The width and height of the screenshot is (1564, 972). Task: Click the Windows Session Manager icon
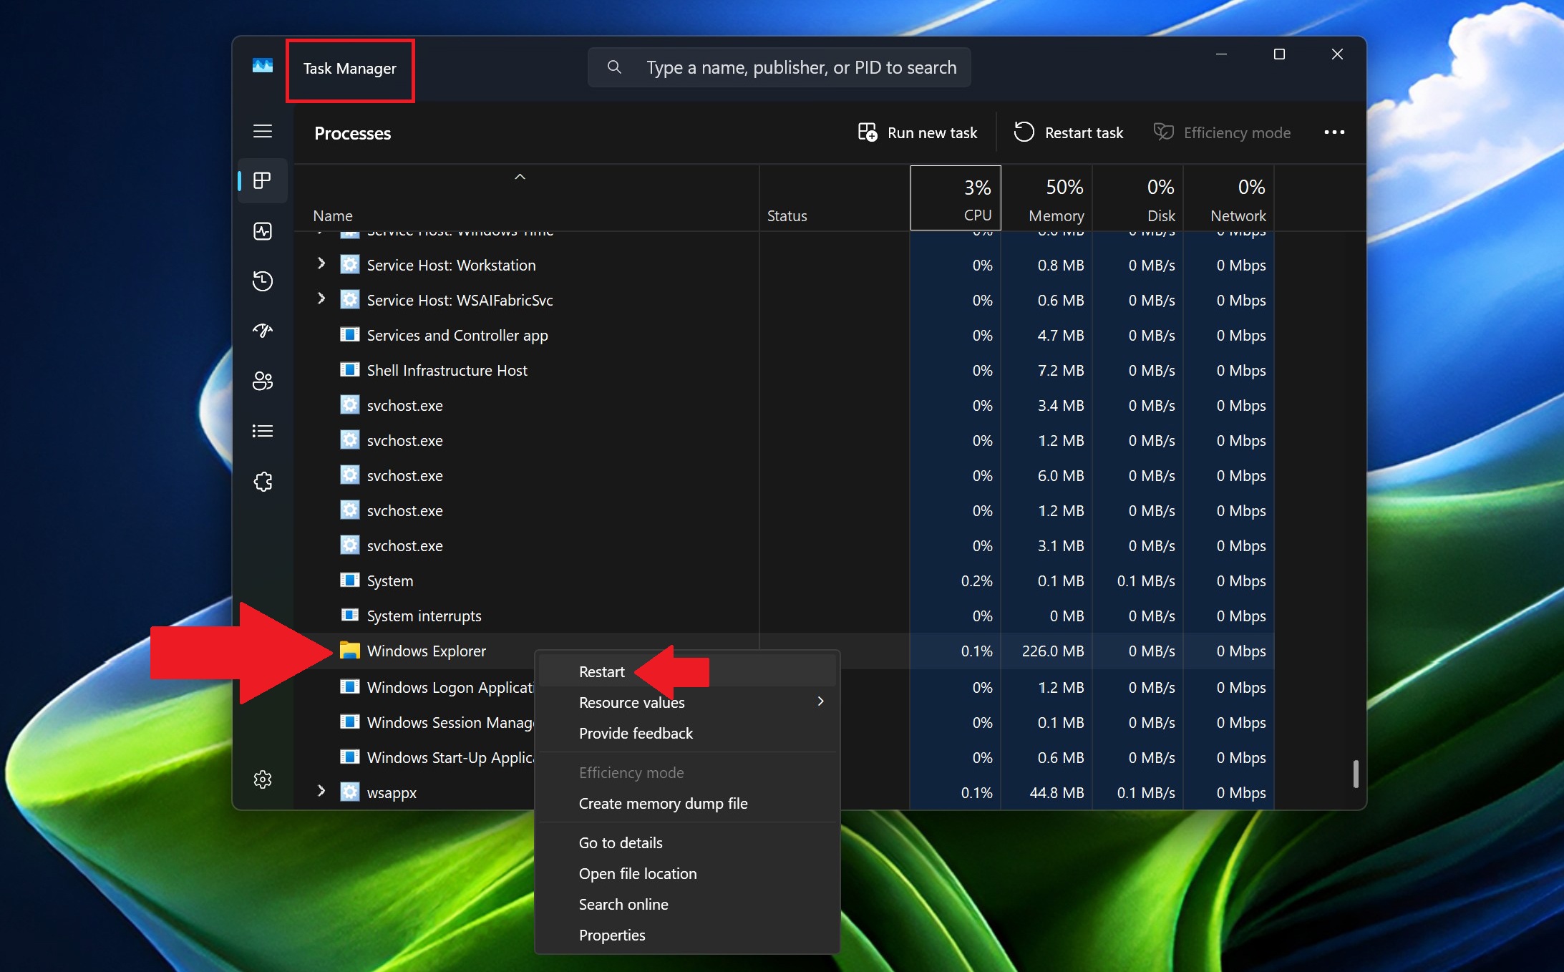[349, 721]
